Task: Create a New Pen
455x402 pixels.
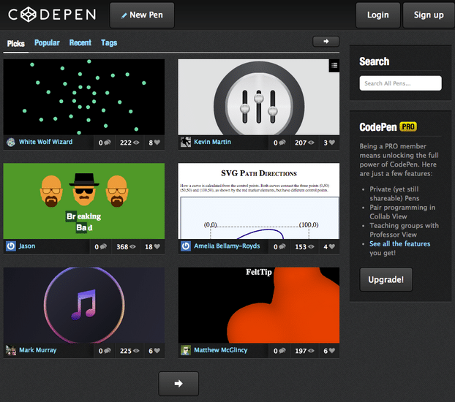Action: pyautogui.click(x=142, y=15)
